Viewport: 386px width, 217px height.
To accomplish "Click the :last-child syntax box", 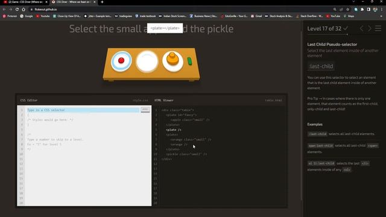I will click(321, 66).
